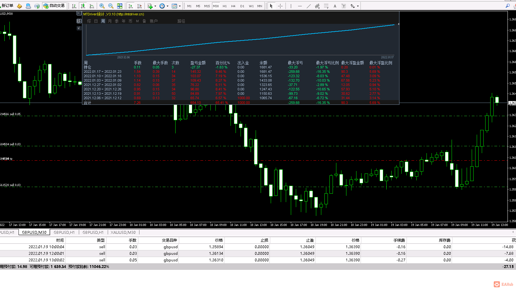Change timeframe to D1
The height and width of the screenshot is (289, 516).
click(242, 6)
